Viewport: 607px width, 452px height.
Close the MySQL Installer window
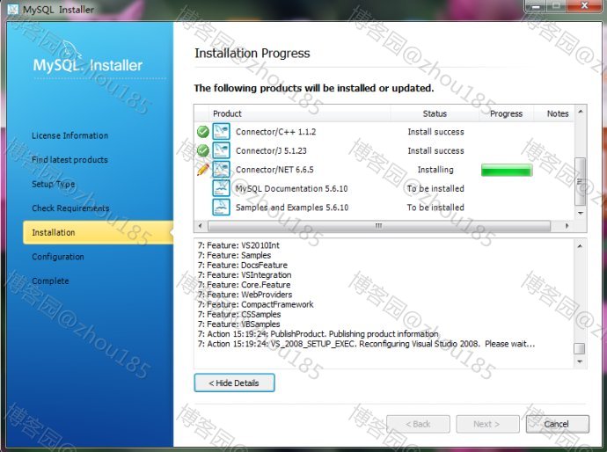(584, 6)
